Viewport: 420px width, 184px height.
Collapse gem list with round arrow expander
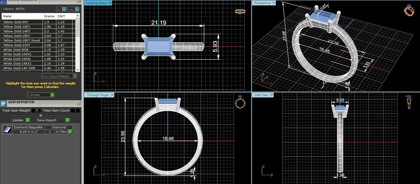tap(41, 115)
